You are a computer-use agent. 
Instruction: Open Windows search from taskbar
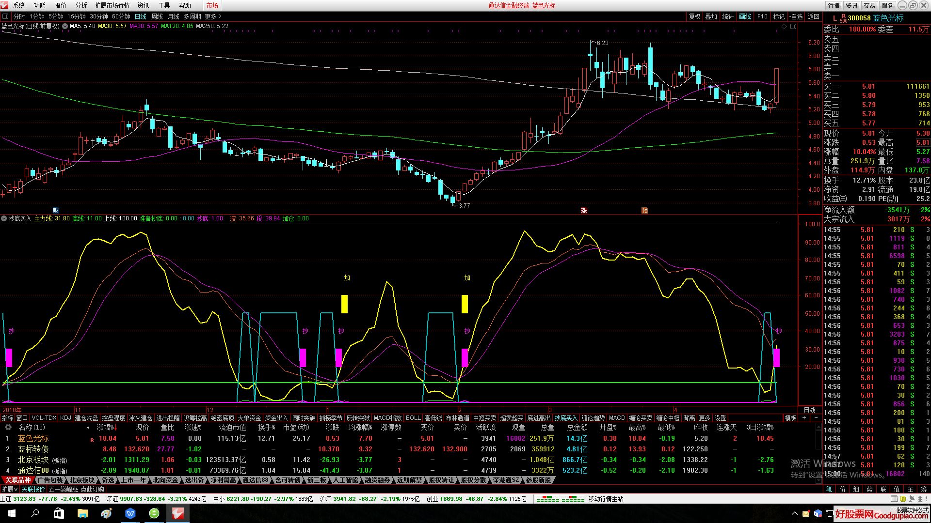(x=35, y=513)
